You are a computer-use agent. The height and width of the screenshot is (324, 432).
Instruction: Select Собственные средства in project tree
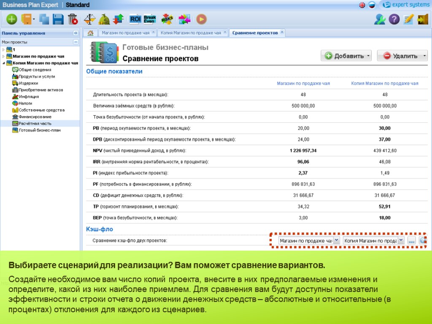click(x=42, y=110)
